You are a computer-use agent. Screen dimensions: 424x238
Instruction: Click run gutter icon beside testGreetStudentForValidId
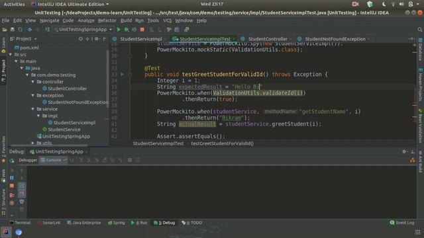(x=122, y=74)
